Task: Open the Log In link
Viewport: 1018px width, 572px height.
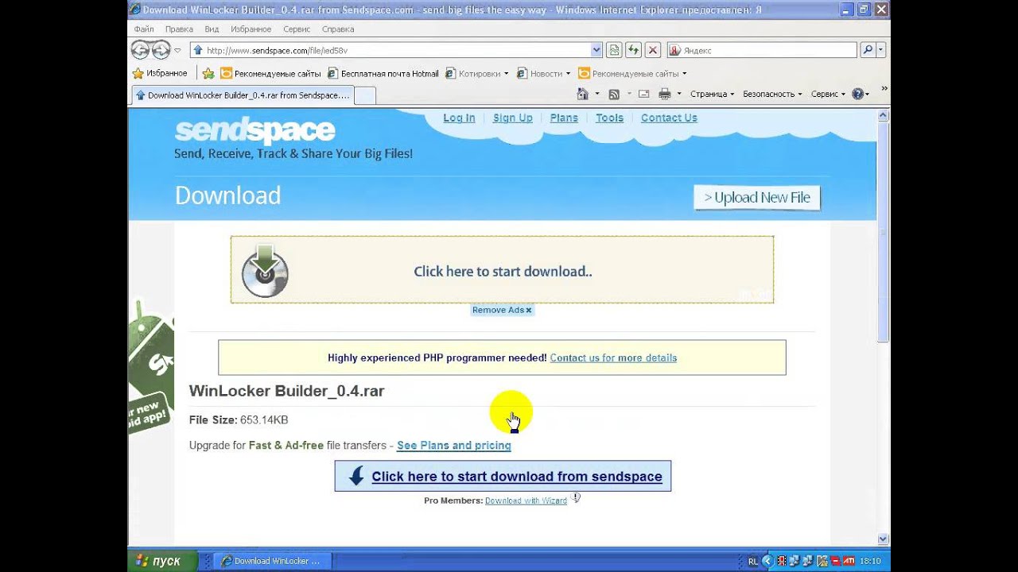Action: click(x=459, y=118)
